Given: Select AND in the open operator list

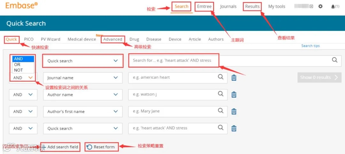Looking at the screenshot, I should pos(23,59).
